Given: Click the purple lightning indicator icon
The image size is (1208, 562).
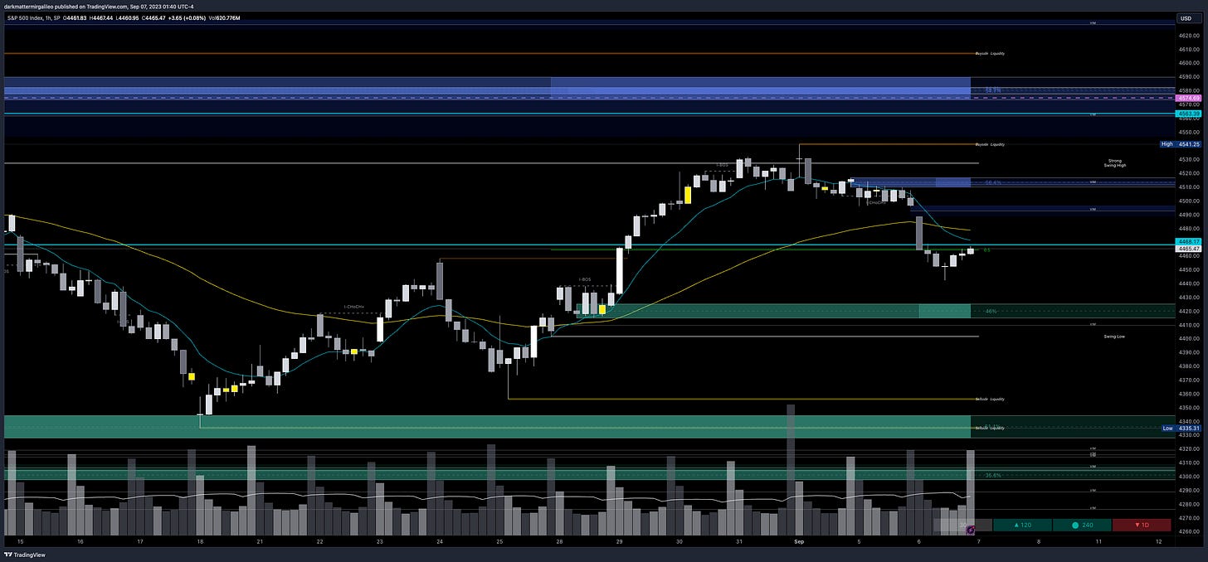Looking at the screenshot, I should (969, 529).
